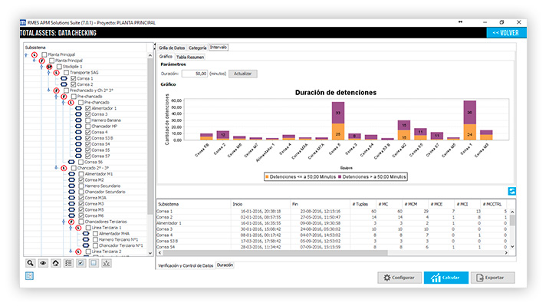This screenshot has height=306, width=549.
Task: Switch to the Grilla de Datos tab
Action: pos(172,48)
